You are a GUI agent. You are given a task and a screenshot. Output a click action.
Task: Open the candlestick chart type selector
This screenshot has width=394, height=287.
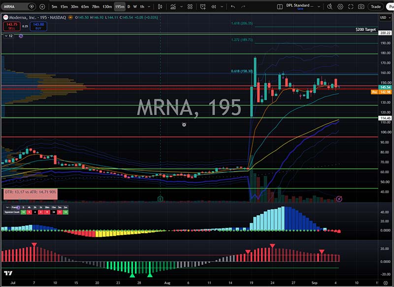[x=160, y=7]
